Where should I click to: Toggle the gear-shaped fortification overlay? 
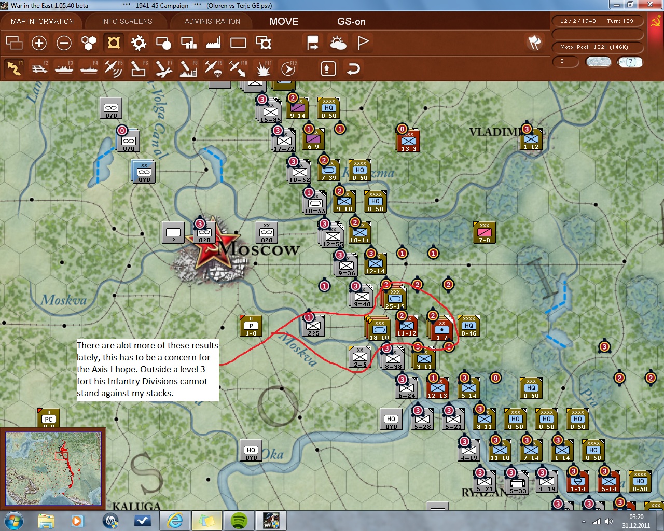click(x=139, y=43)
